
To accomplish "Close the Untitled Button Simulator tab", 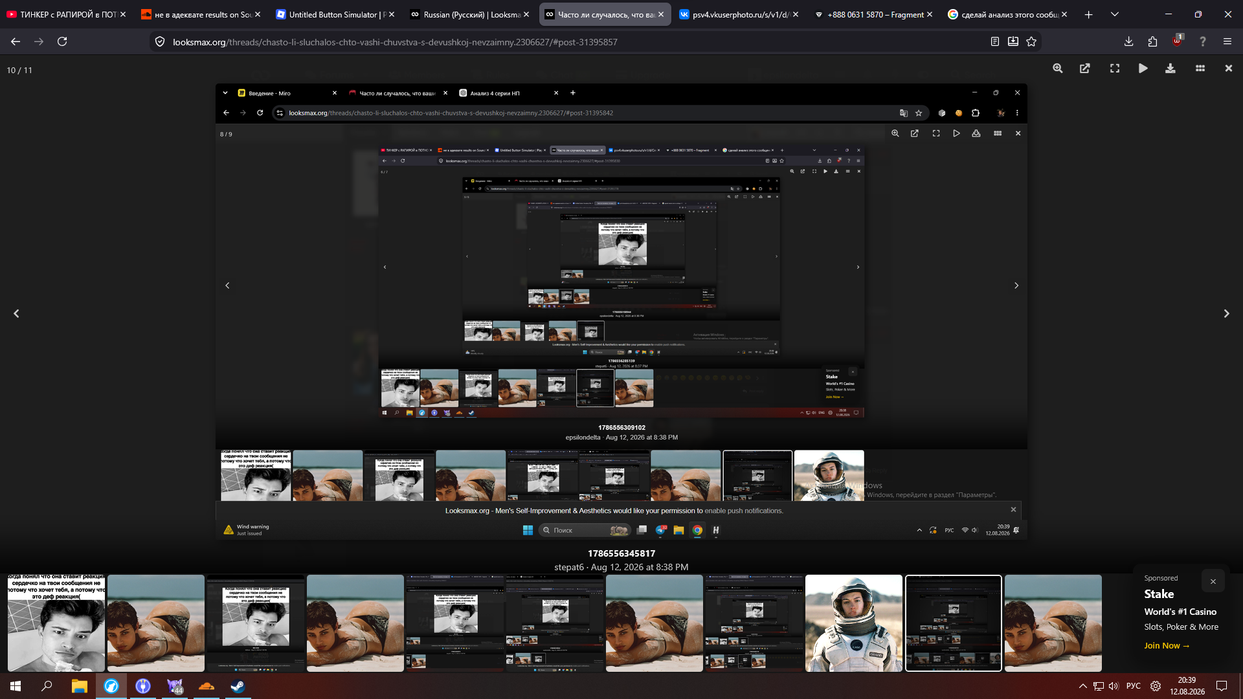I will pos(392,14).
